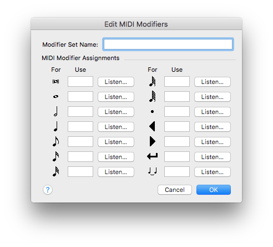Click Listen for the quarter note
The height and width of the screenshot is (247, 273).
(x=116, y=127)
